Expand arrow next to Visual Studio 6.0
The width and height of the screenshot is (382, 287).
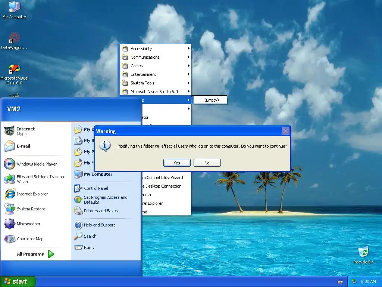[x=188, y=92]
